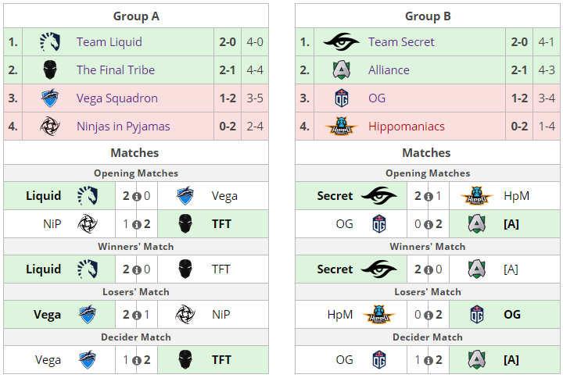Show details for Group A Winners' Match
This screenshot has height=378, width=563.
coord(136,269)
